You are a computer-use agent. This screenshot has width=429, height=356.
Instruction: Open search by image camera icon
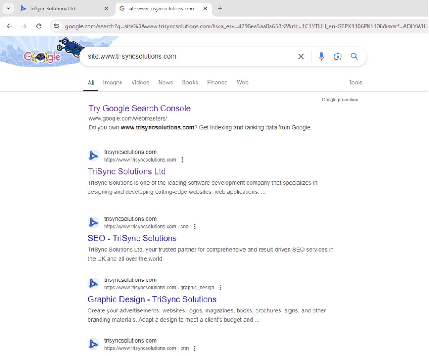tap(338, 57)
